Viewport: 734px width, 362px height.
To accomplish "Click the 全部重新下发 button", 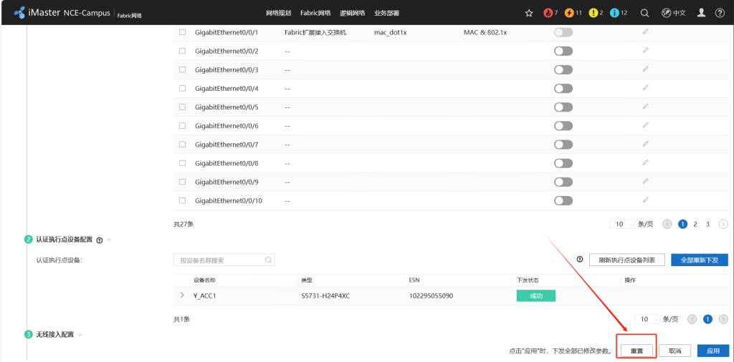I will pyautogui.click(x=699, y=260).
